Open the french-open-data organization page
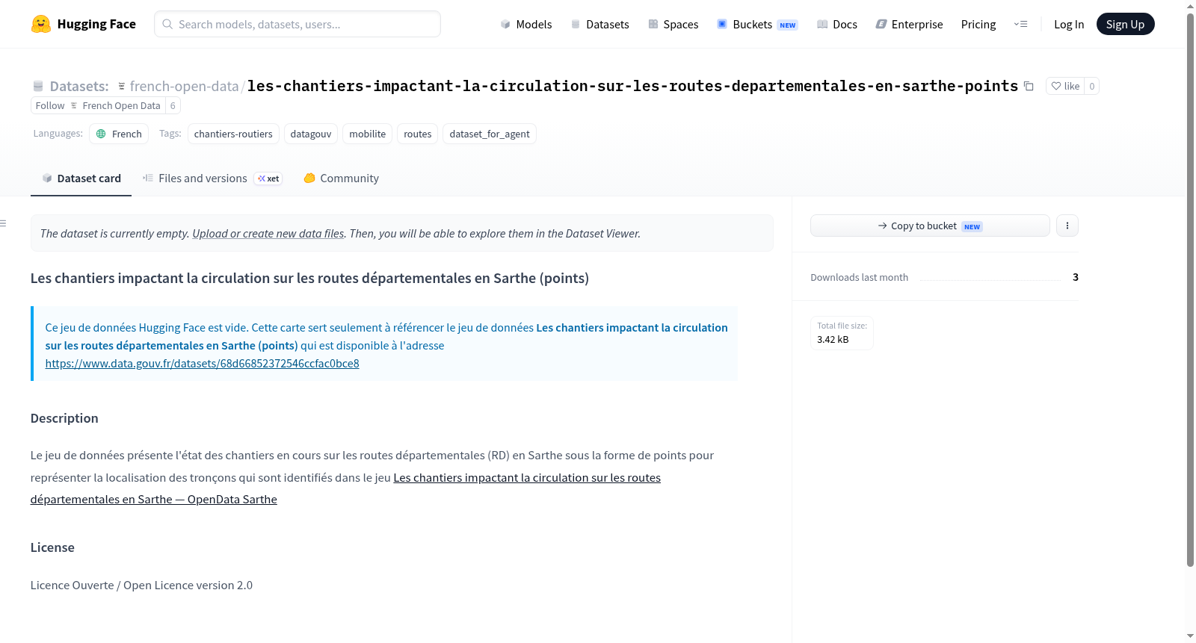The height and width of the screenshot is (643, 1196). tap(184, 86)
